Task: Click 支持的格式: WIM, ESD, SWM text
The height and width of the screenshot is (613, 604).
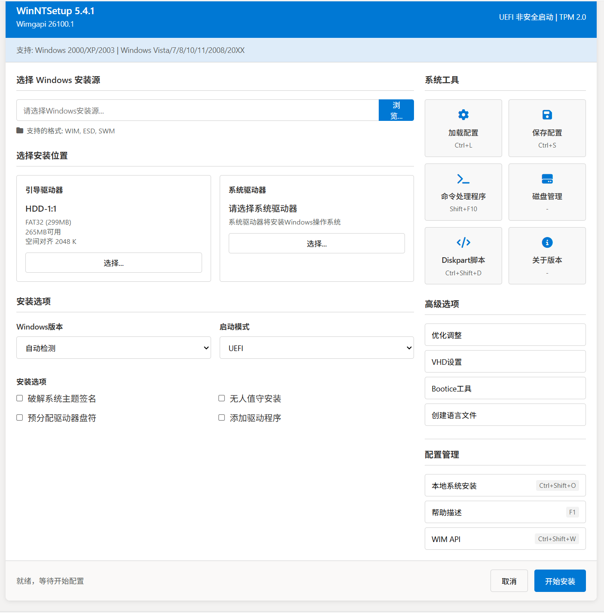Action: coord(71,131)
